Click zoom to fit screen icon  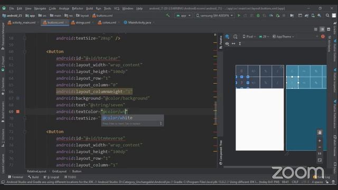coord(320,160)
